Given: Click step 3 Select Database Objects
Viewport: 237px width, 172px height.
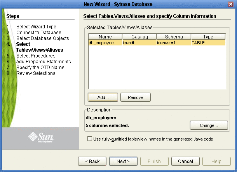Looking at the screenshot, I should tap(43, 38).
